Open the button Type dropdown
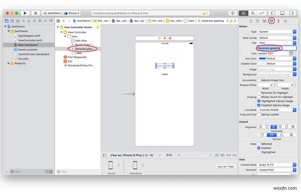The image size is (301, 192). click(x=277, y=32)
